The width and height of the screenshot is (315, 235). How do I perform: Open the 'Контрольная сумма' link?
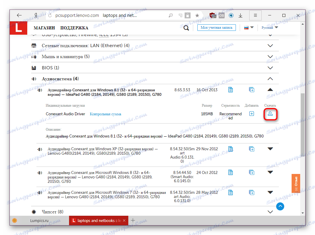tap(105, 114)
